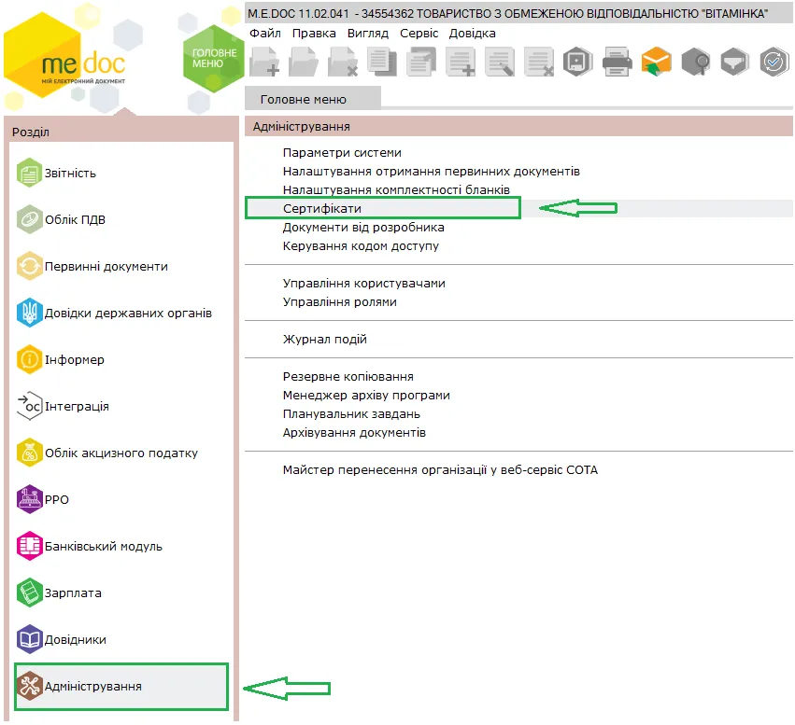Select the Первинні документи section label
Screen dimensions: 795x725
[x=106, y=266]
